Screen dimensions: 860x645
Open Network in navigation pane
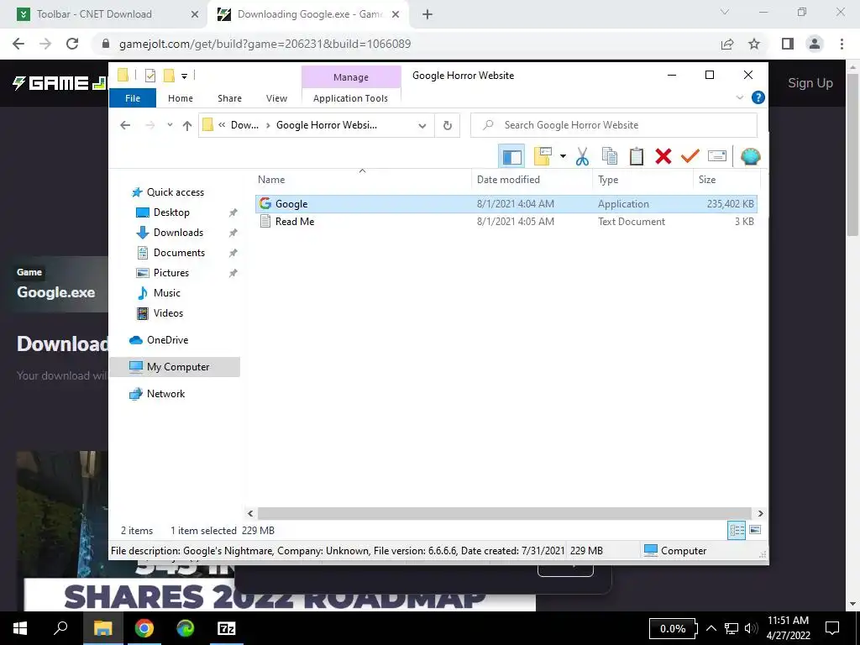165,394
